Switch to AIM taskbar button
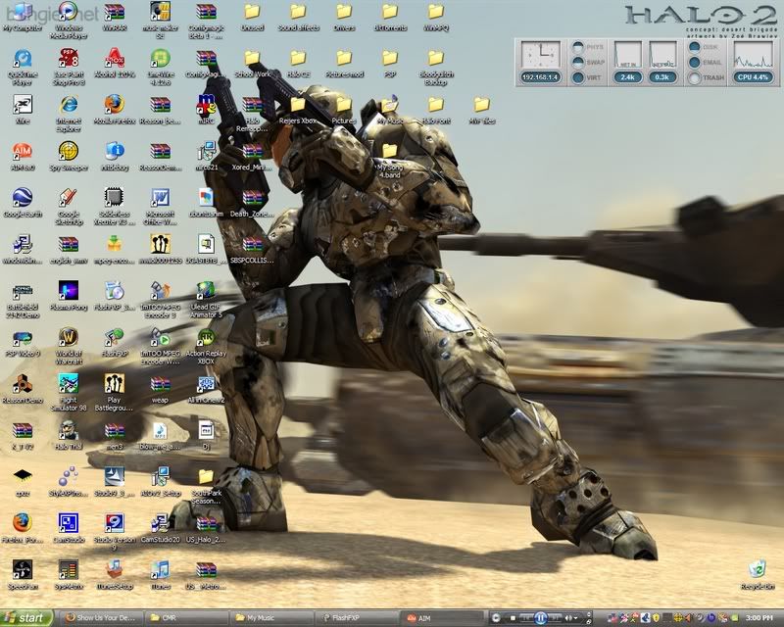Viewport: 784px width, 627px height. tap(443, 618)
